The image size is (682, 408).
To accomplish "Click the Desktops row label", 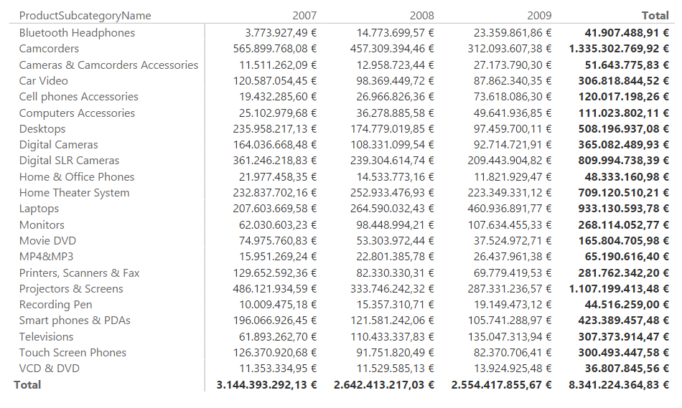I will 42,129.
